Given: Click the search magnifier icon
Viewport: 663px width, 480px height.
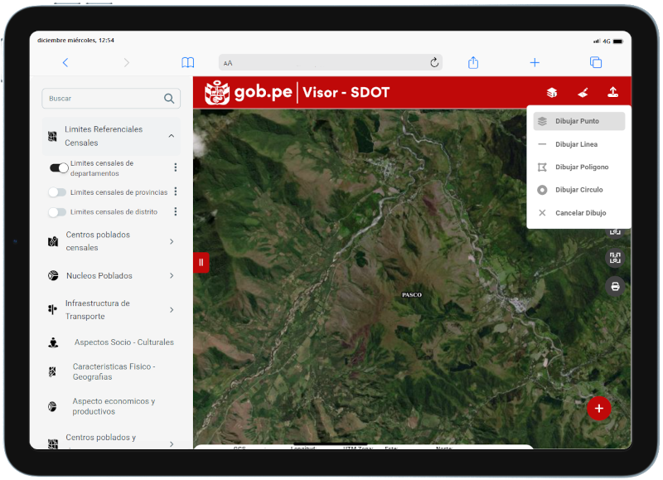Looking at the screenshot, I should (169, 99).
